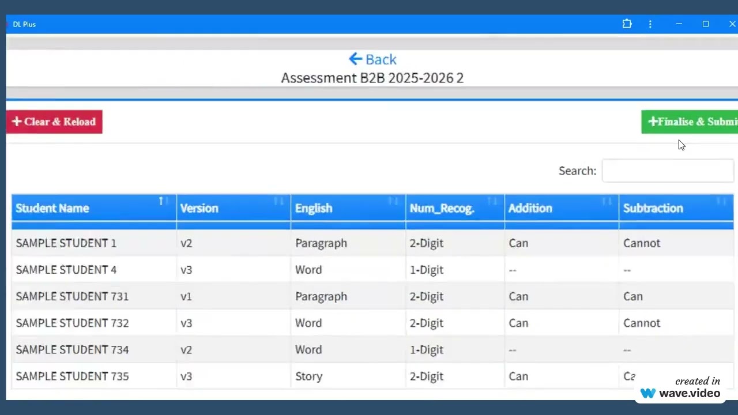Sort by Student Name column header
738x415 pixels.
[x=94, y=208]
